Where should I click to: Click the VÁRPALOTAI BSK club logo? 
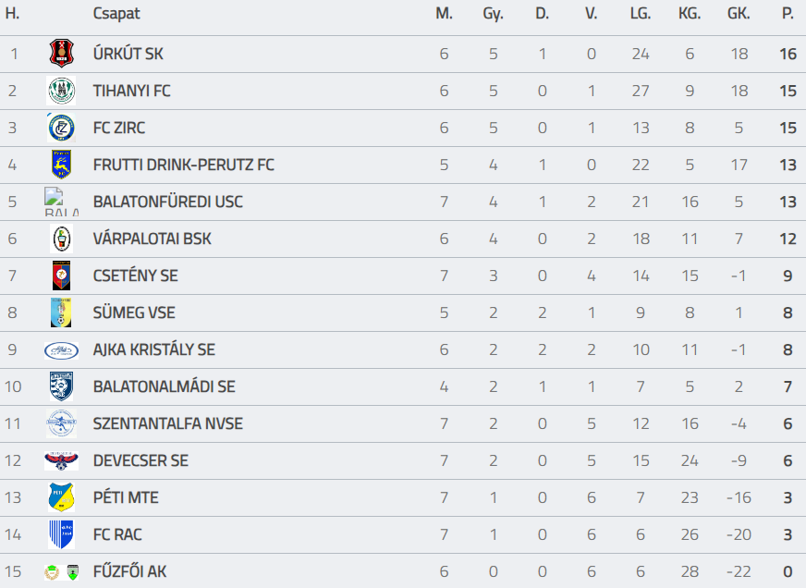point(61,239)
